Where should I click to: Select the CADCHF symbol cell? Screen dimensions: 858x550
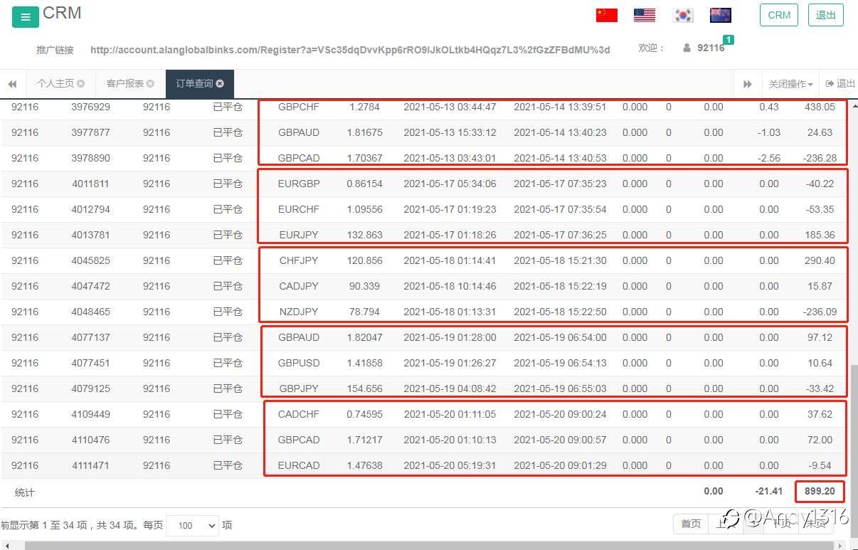point(299,415)
